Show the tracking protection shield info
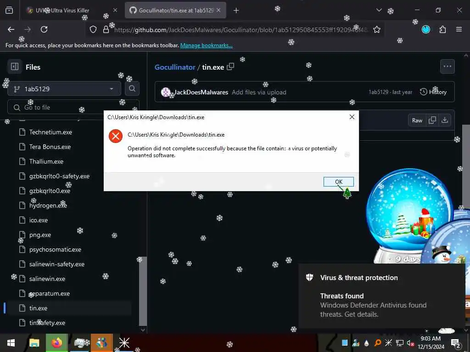The height and width of the screenshot is (352, 470). click(x=93, y=29)
